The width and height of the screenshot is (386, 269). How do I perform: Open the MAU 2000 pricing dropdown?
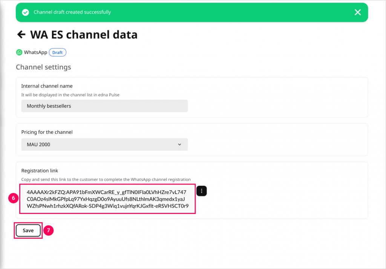(x=104, y=144)
